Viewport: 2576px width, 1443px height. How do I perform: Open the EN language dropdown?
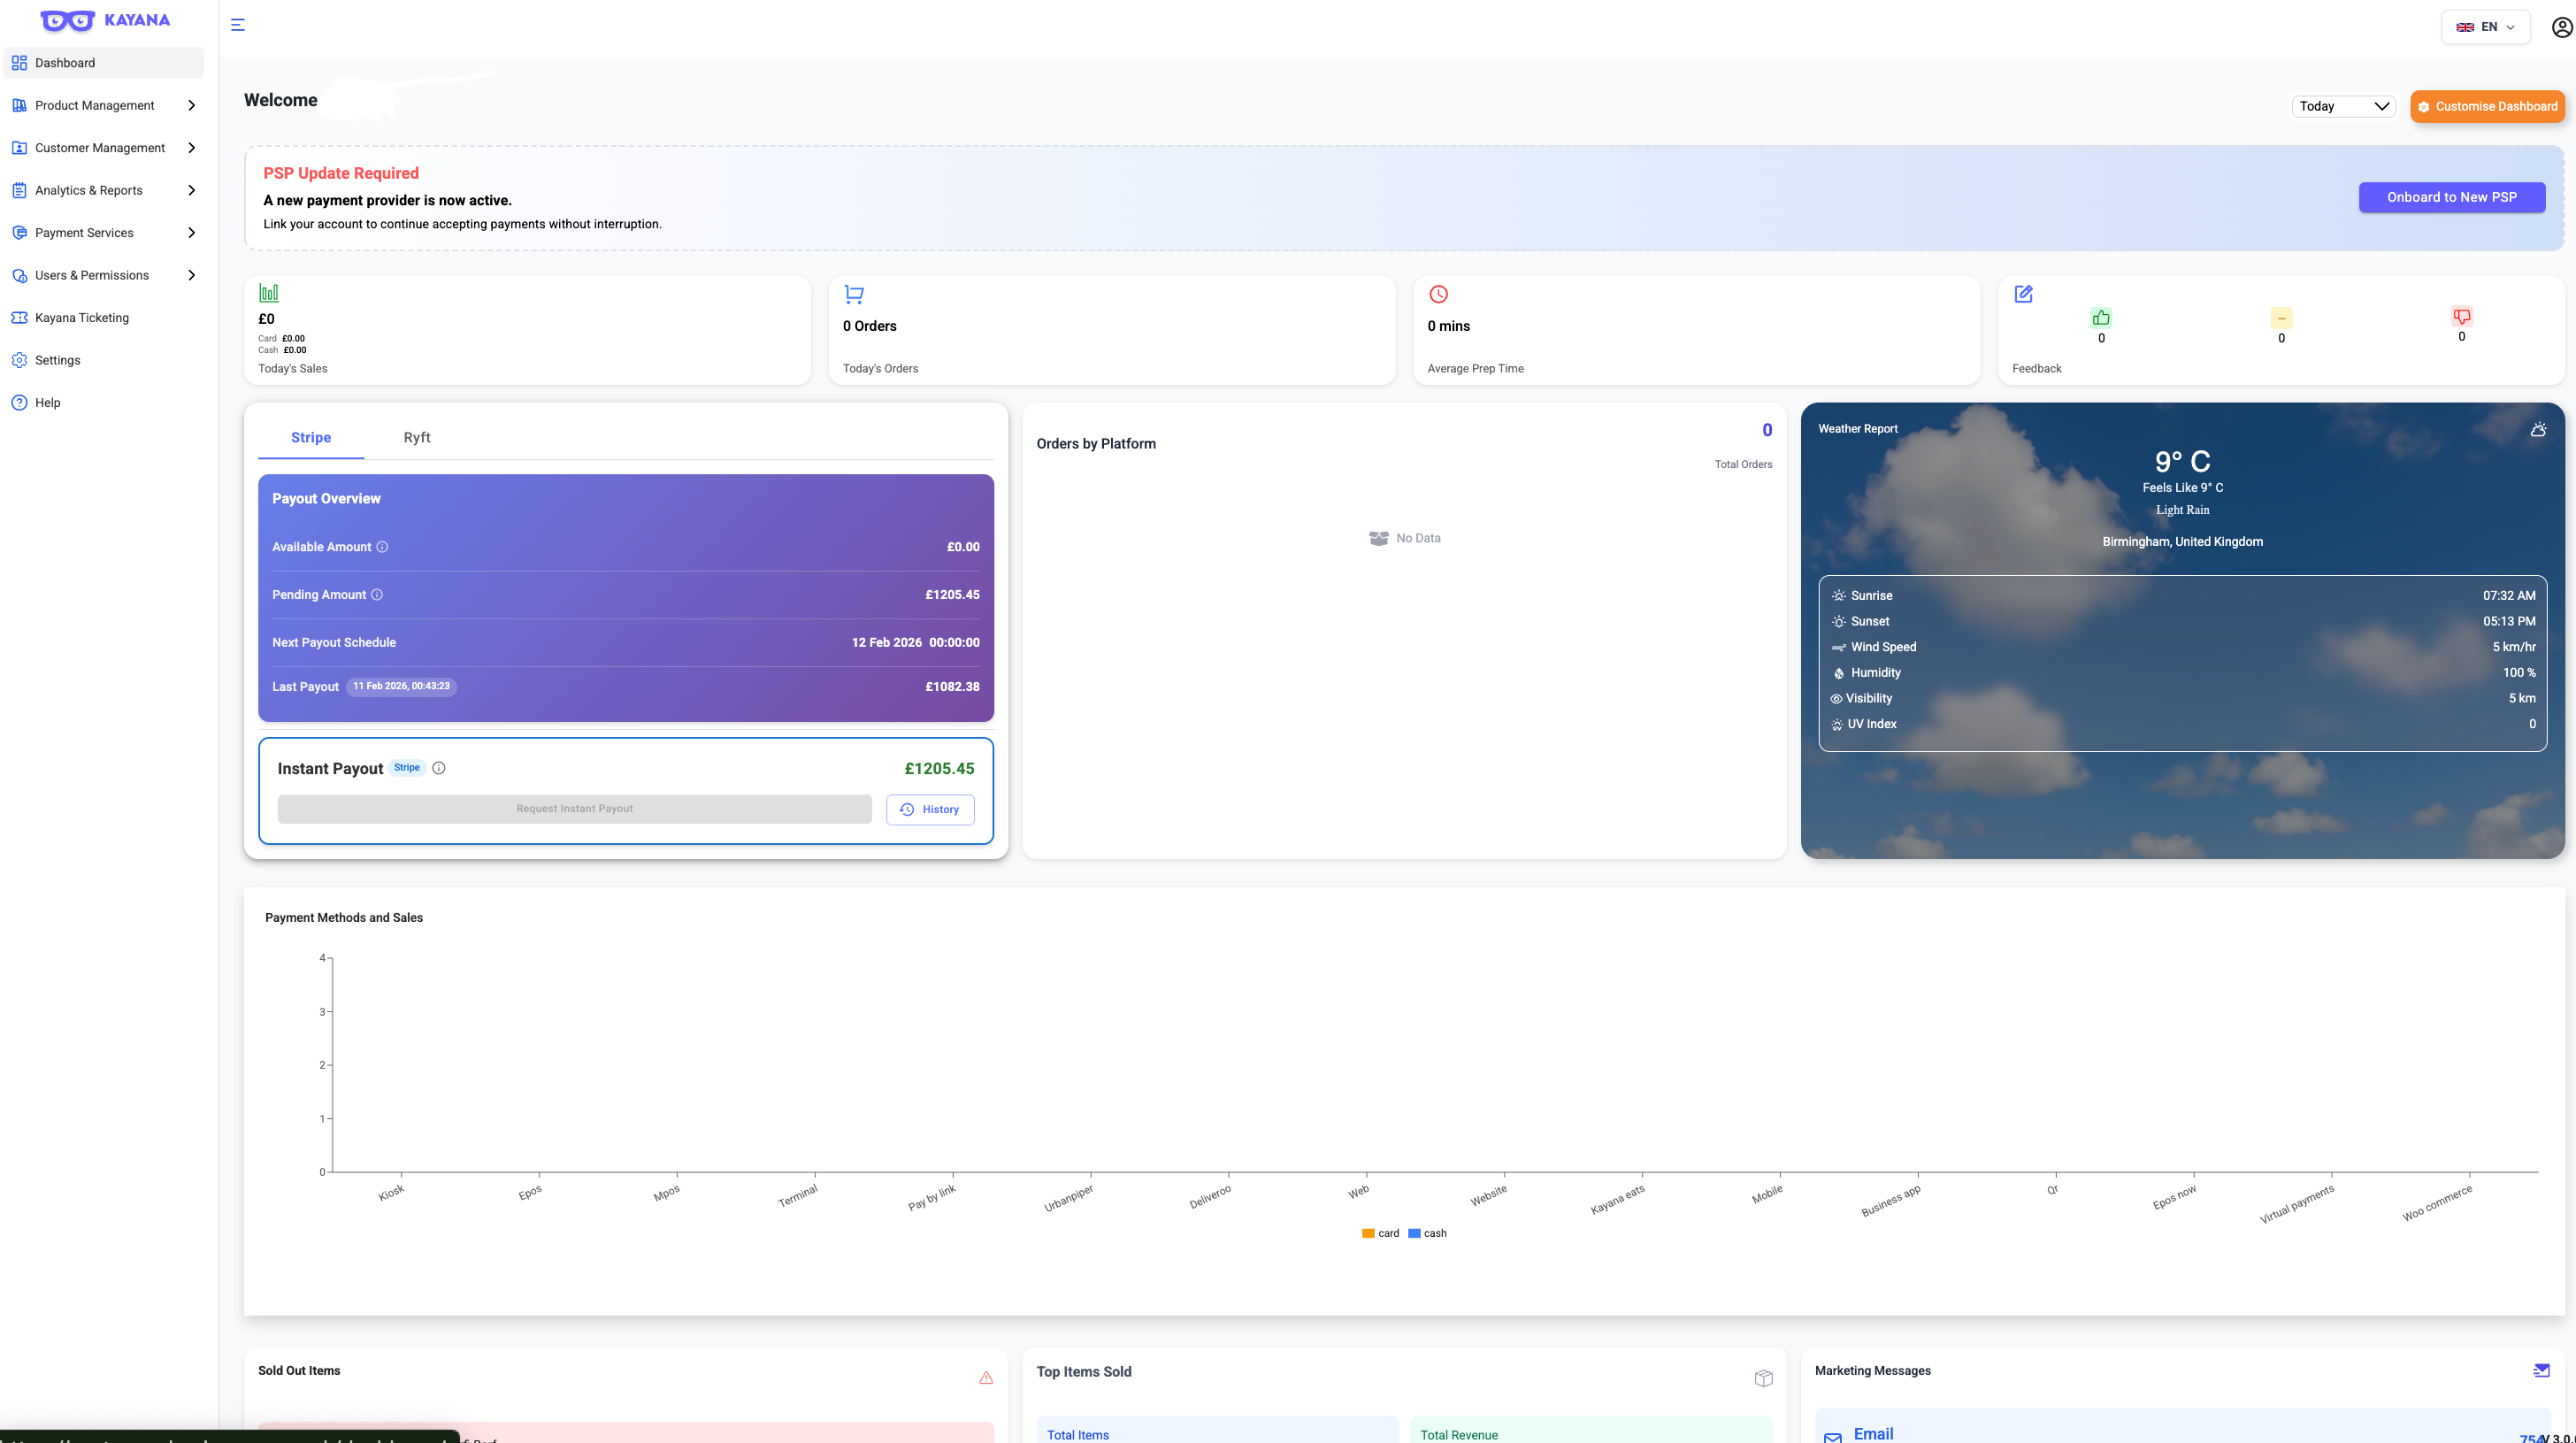tap(2485, 27)
